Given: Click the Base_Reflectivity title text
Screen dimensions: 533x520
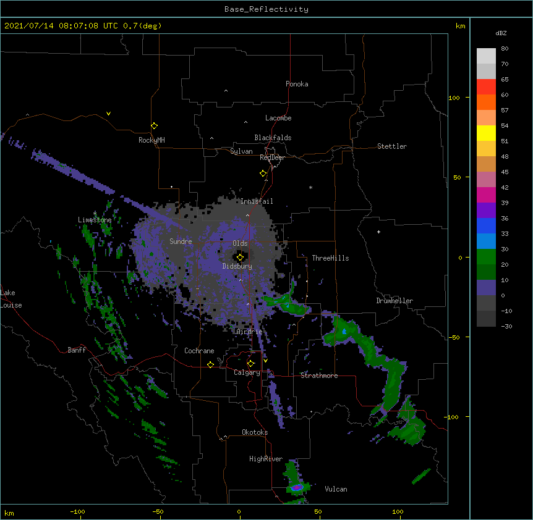Looking at the screenshot, I should [266, 9].
